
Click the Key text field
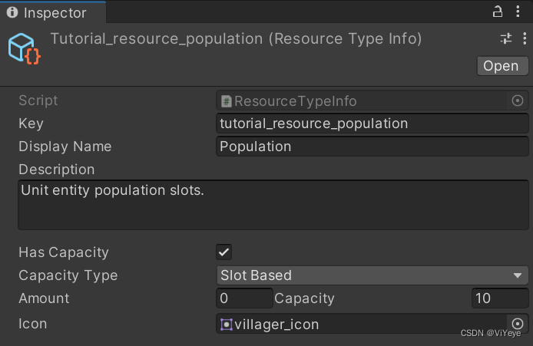(372, 124)
